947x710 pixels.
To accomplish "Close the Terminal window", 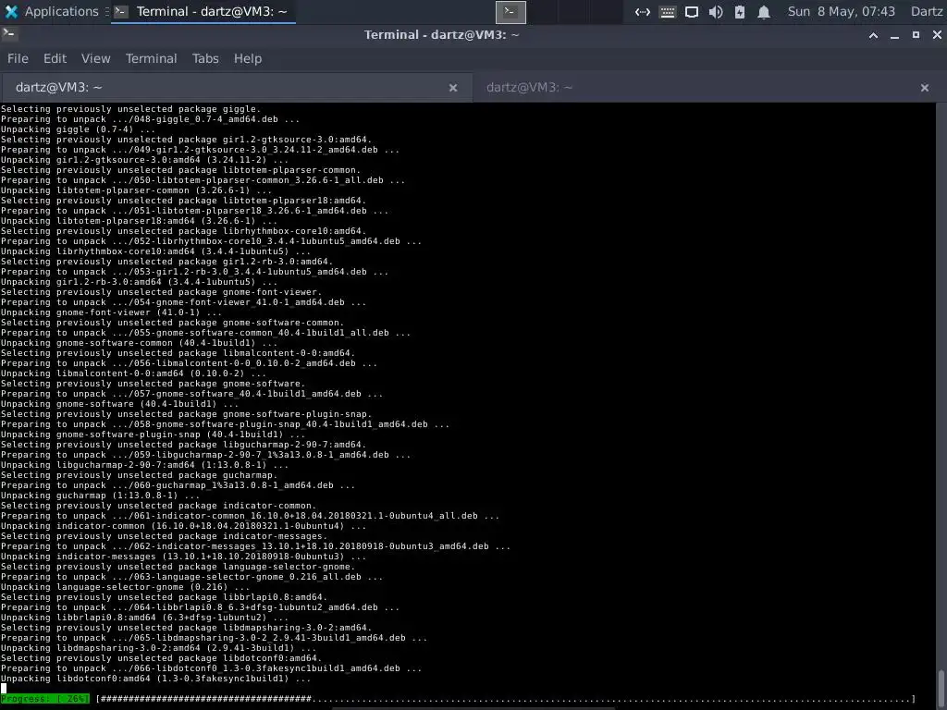I will 937,35.
